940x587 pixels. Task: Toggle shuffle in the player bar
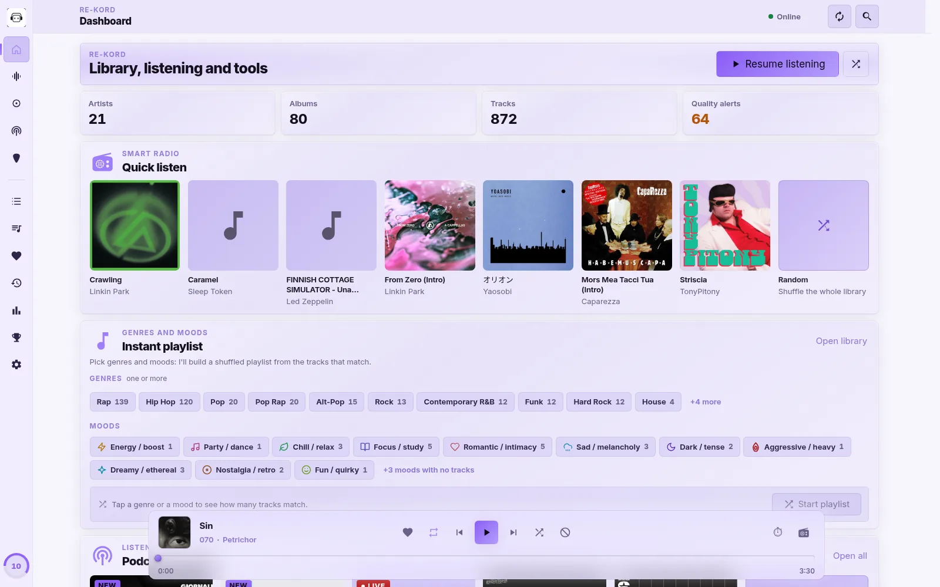[x=539, y=532]
